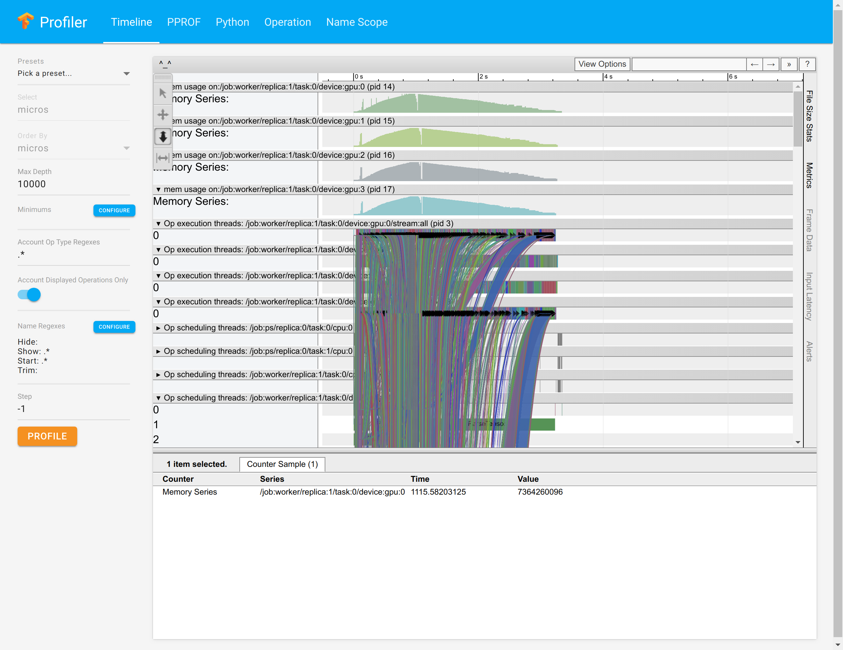
Task: Click the double-chevron expand button
Action: 789,64
